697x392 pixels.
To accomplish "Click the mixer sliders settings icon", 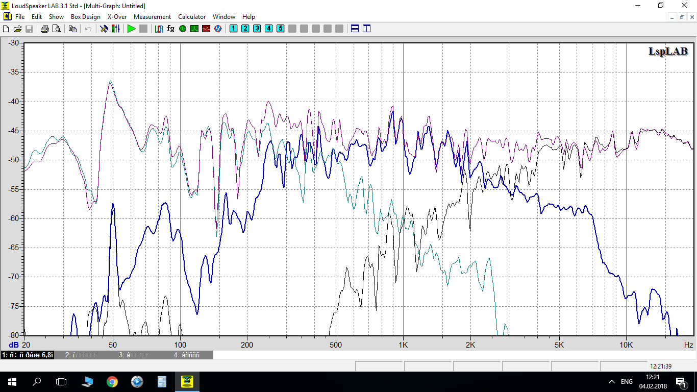I will [x=116, y=29].
